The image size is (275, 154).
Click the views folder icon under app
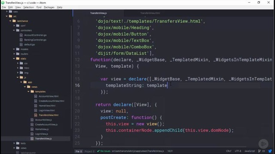(x=29, y=87)
